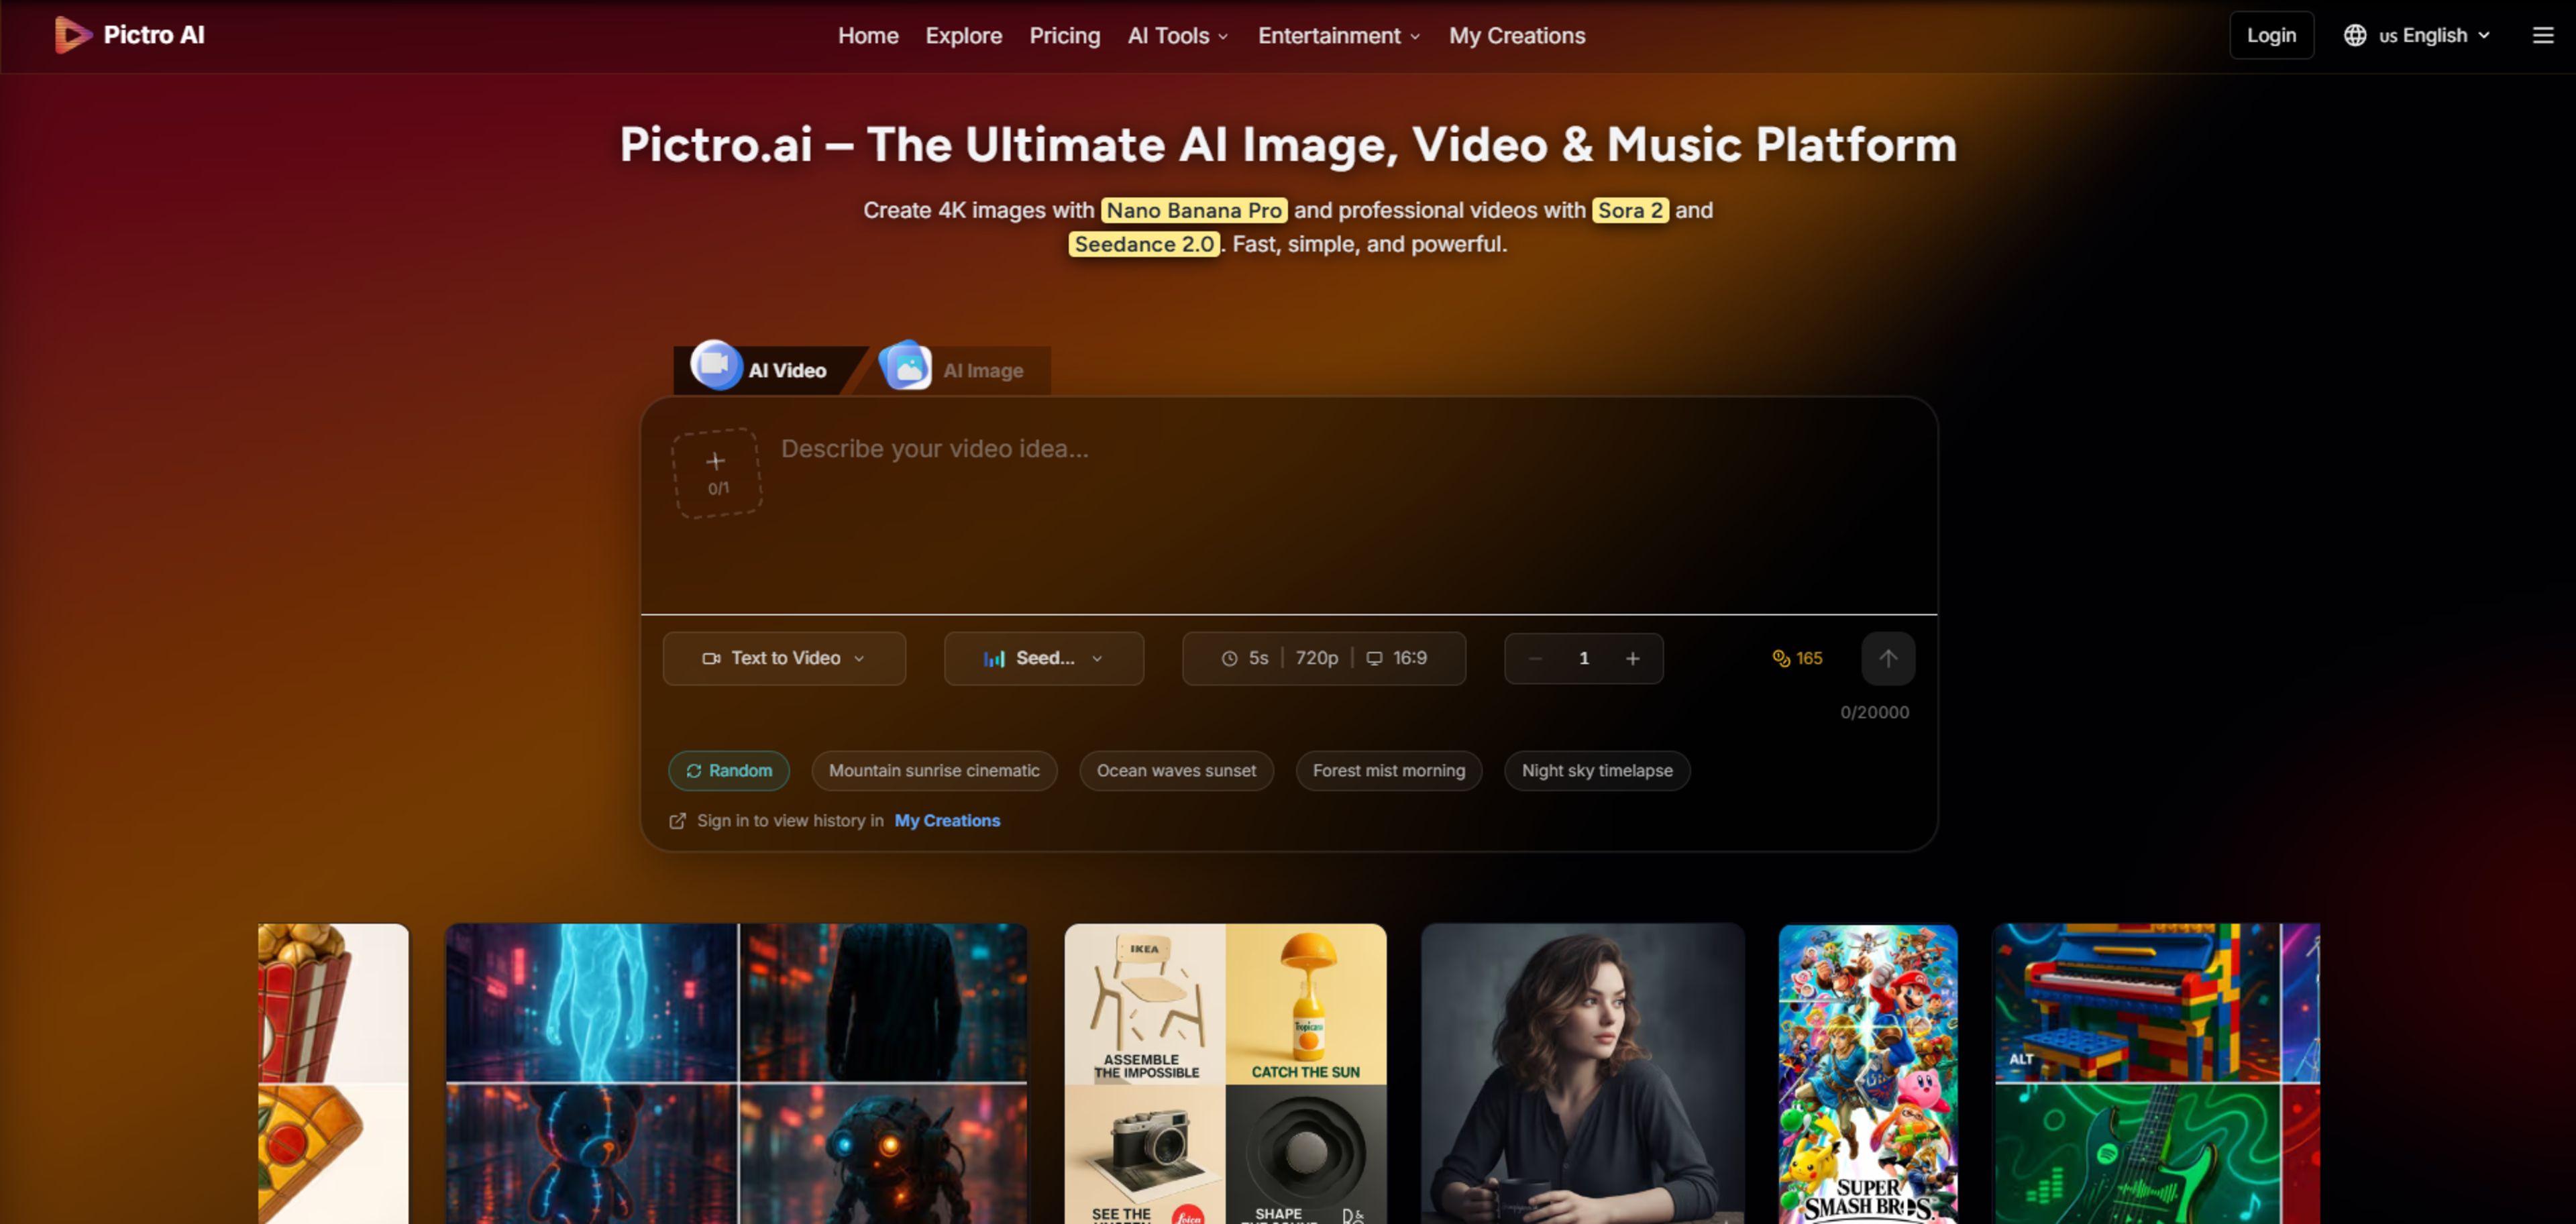Viewport: 2576px width, 1224px height.
Task: Open the IKEA Assemble the Impossible thumbnail
Action: tap(1225, 1074)
